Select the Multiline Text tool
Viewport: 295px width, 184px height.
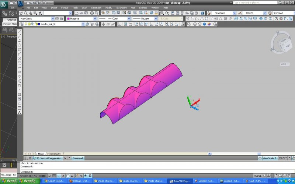click(20, 112)
